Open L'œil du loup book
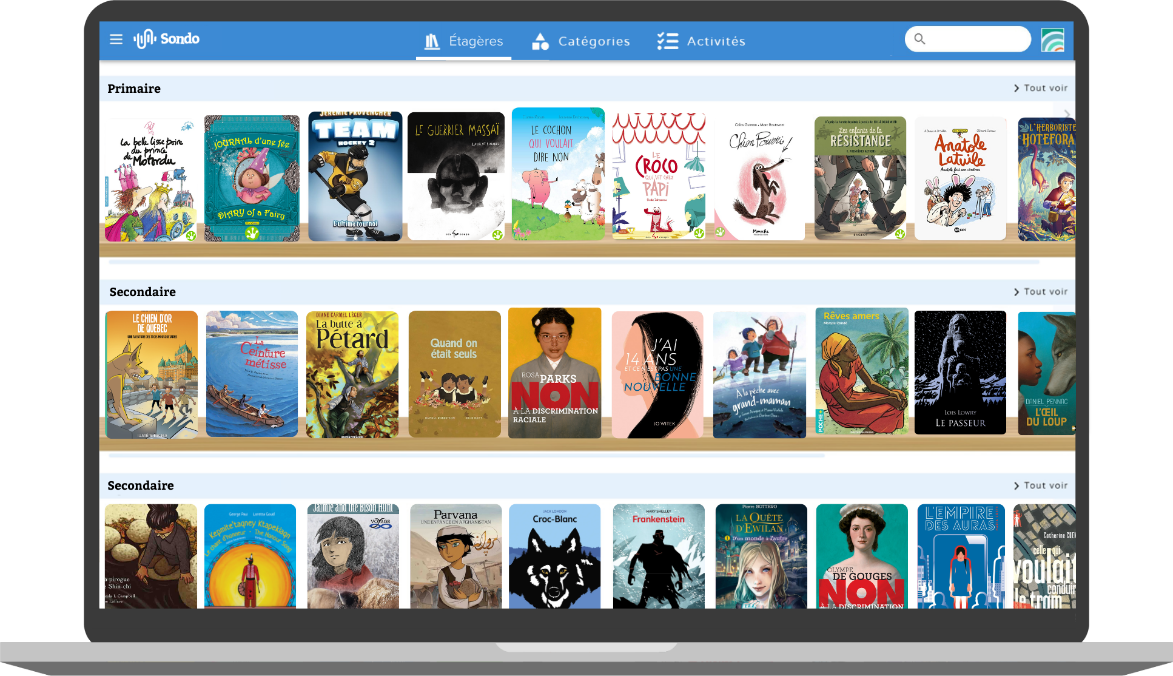 point(1046,373)
